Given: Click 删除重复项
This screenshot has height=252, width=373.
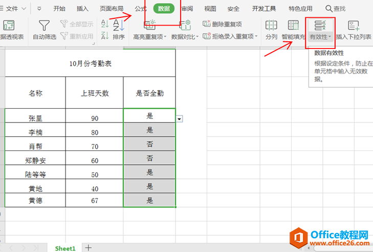Looking at the screenshot, I should point(222,24).
